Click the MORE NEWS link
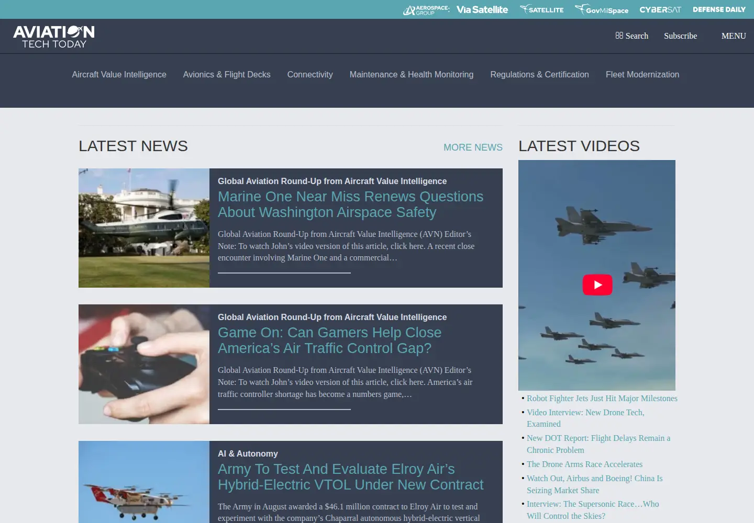754x523 pixels. pyautogui.click(x=473, y=147)
